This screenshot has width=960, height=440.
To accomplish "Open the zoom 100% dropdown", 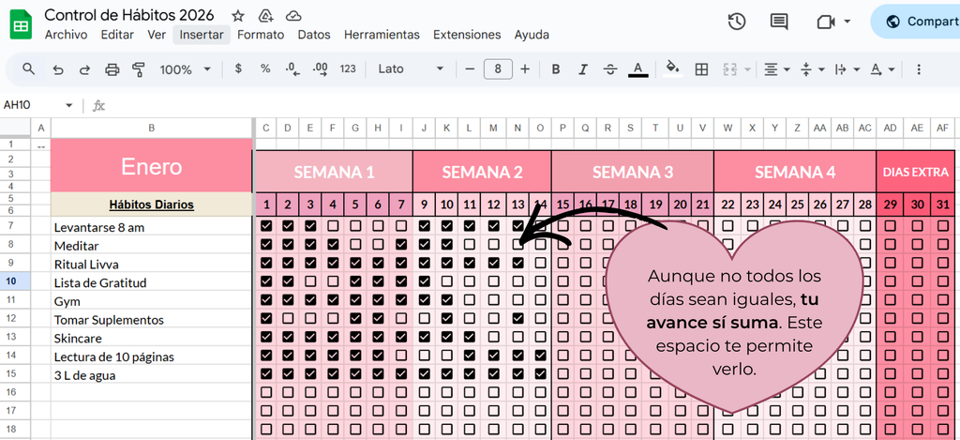I will click(x=185, y=69).
